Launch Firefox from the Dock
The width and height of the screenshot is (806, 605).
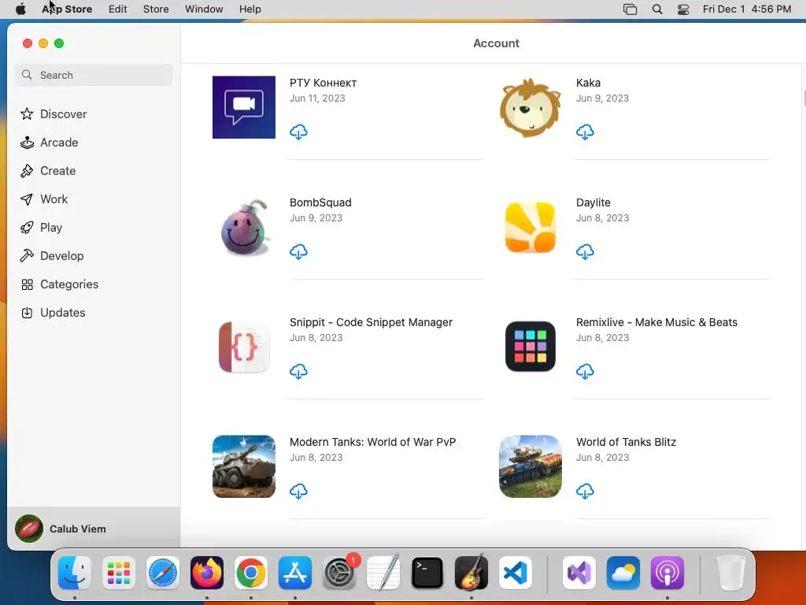click(207, 573)
